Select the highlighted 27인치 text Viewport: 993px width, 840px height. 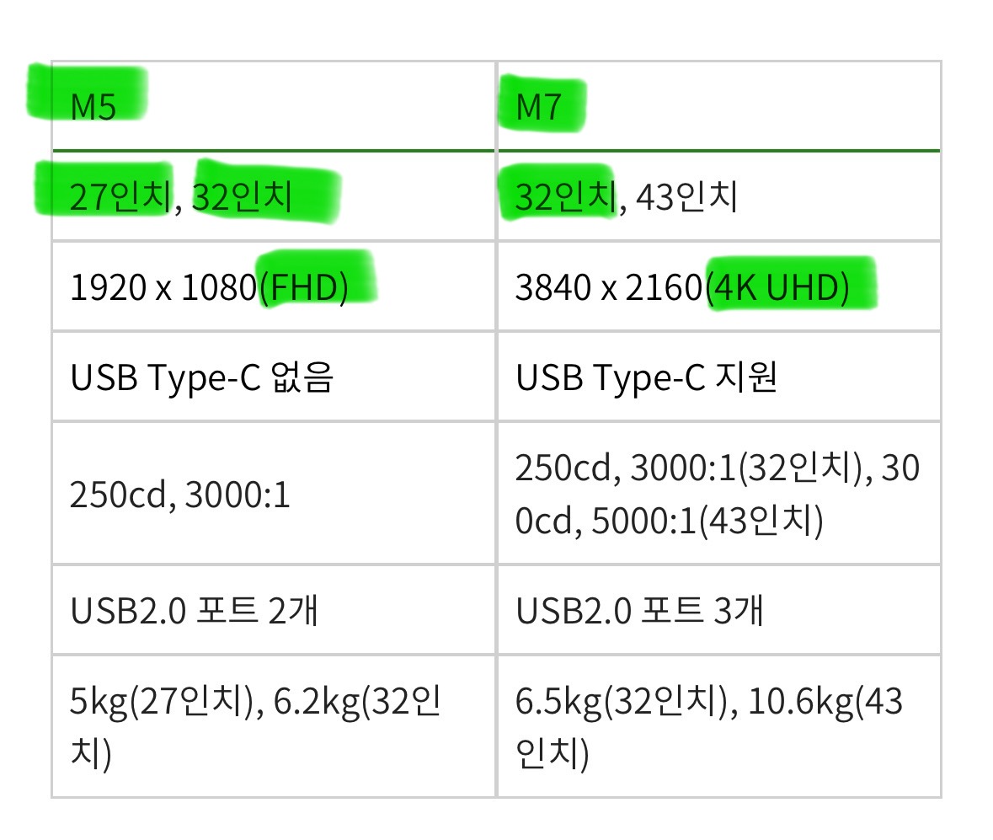pyautogui.click(x=120, y=196)
